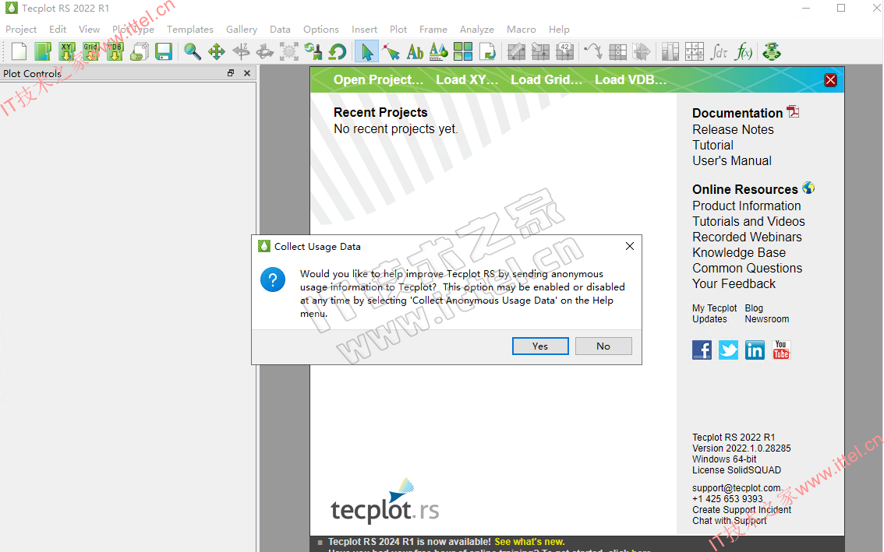The width and height of the screenshot is (884, 552).
Task: Click the New blank page toolbar icon
Action: point(19,52)
